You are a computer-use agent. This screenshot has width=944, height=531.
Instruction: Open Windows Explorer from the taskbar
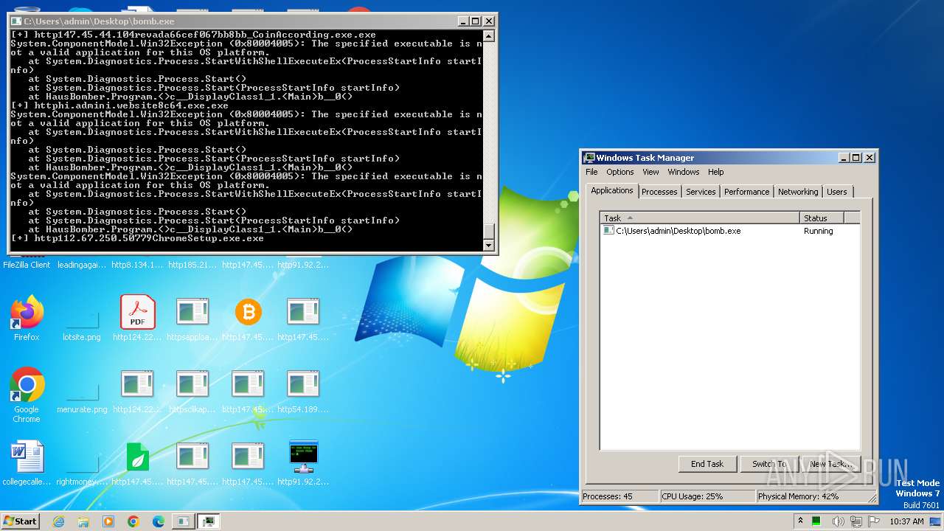tap(83, 521)
